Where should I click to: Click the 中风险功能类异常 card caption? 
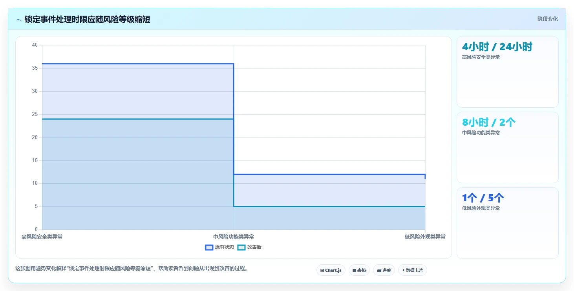pyautogui.click(x=481, y=133)
